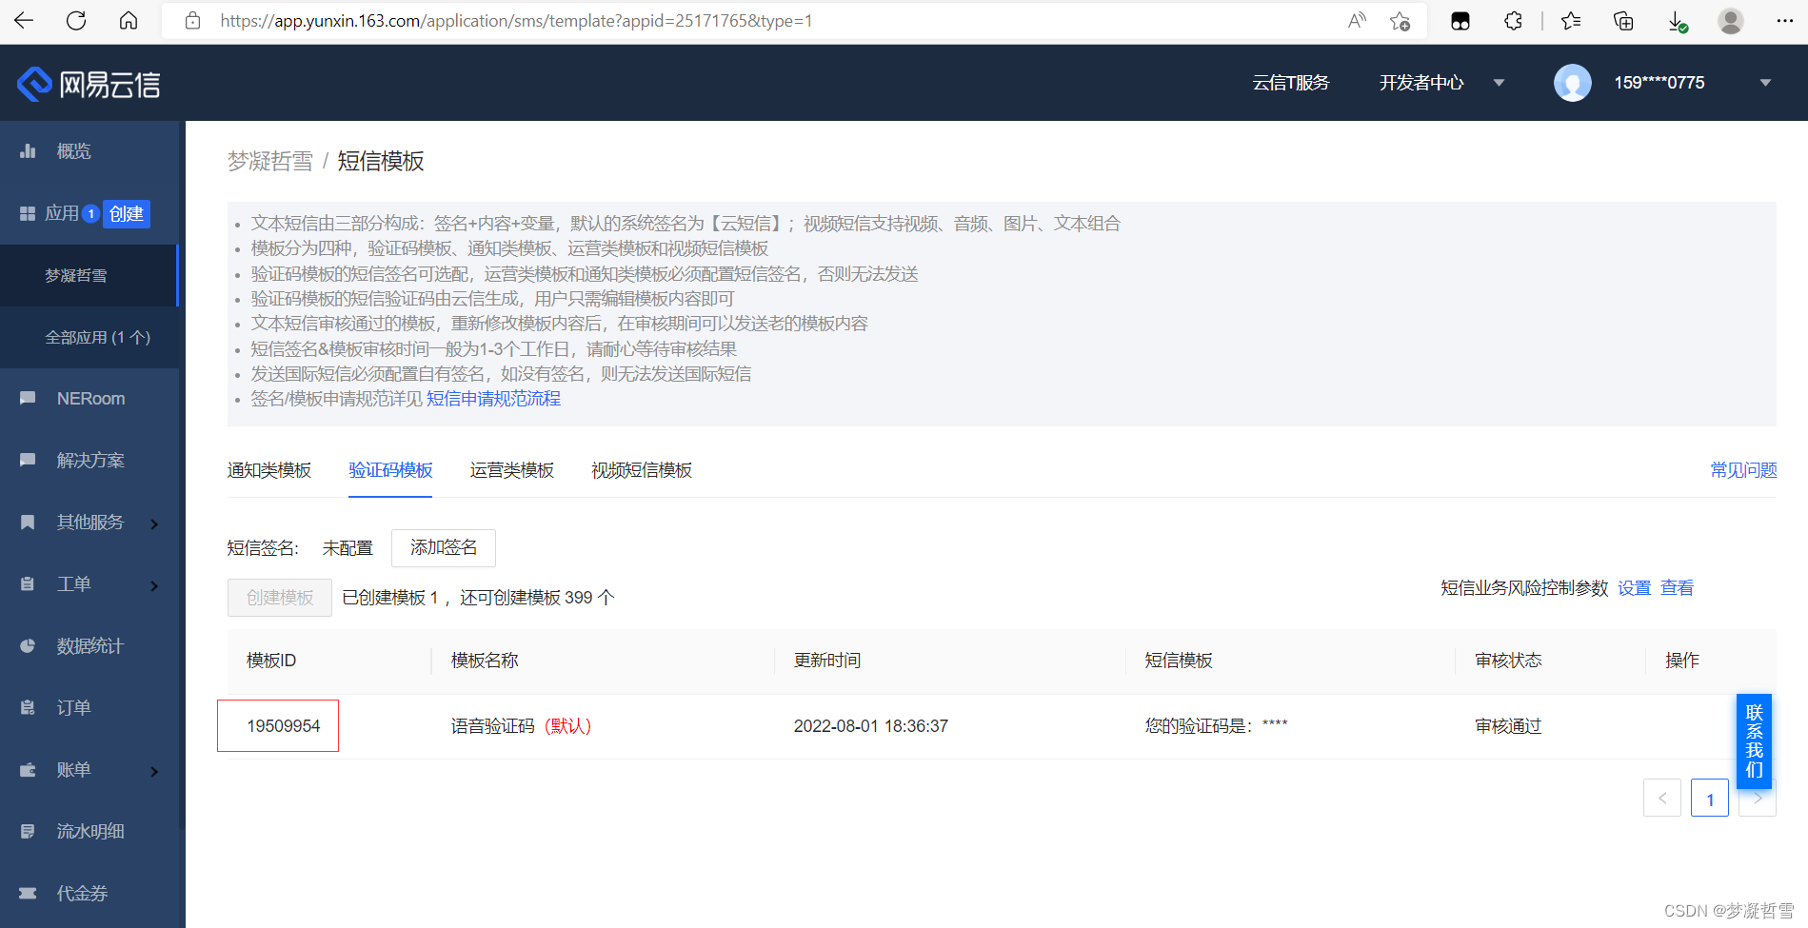Viewport: 1808px width, 928px height.
Task: Click 查看 for risk control parameters
Action: 1677,588
